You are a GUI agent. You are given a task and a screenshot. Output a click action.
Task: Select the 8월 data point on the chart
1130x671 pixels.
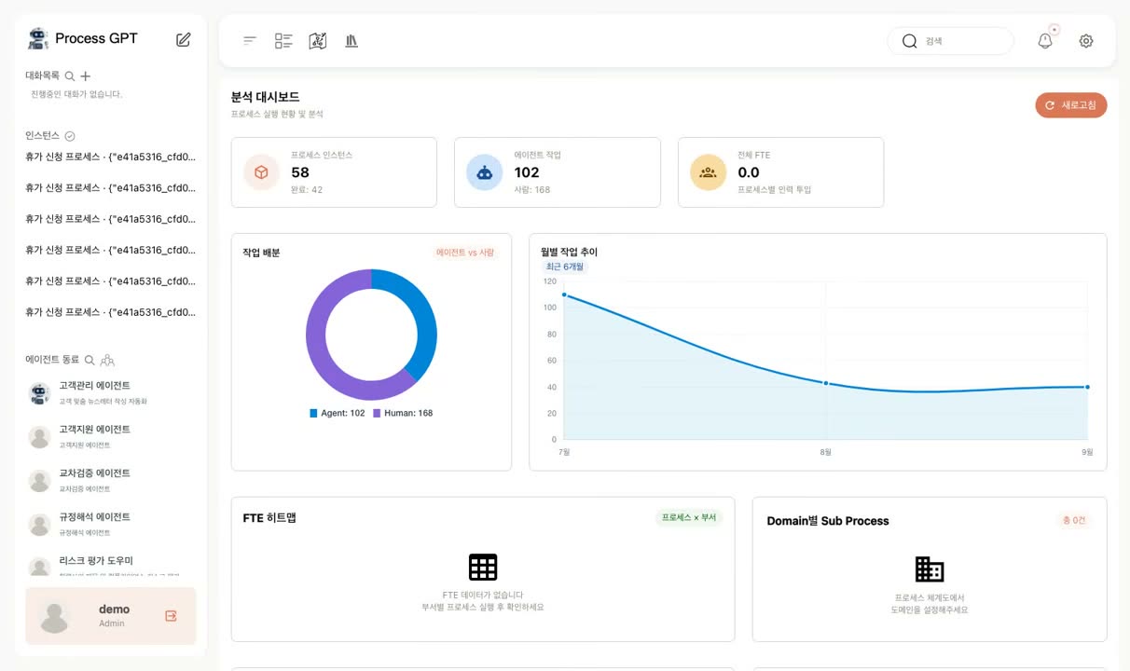coord(826,383)
